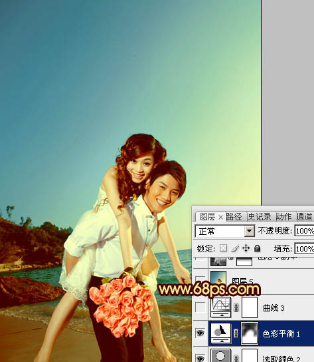Hide the 色彩平衡 1 layer
Viewport: 314px width, 362px height.
200,333
